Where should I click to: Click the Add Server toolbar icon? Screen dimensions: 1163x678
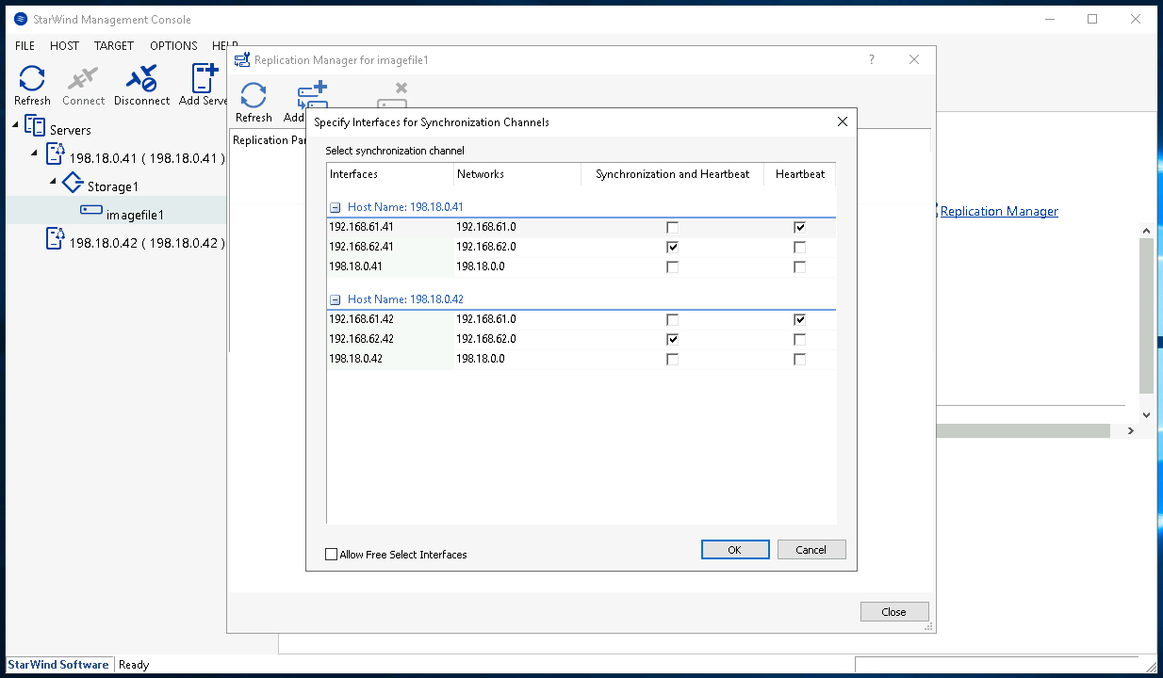click(x=205, y=79)
